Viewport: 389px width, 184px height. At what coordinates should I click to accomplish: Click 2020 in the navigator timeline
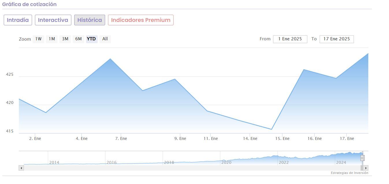[226, 162]
